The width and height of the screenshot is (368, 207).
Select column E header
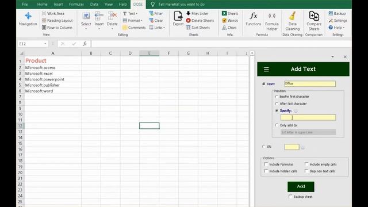coord(149,53)
